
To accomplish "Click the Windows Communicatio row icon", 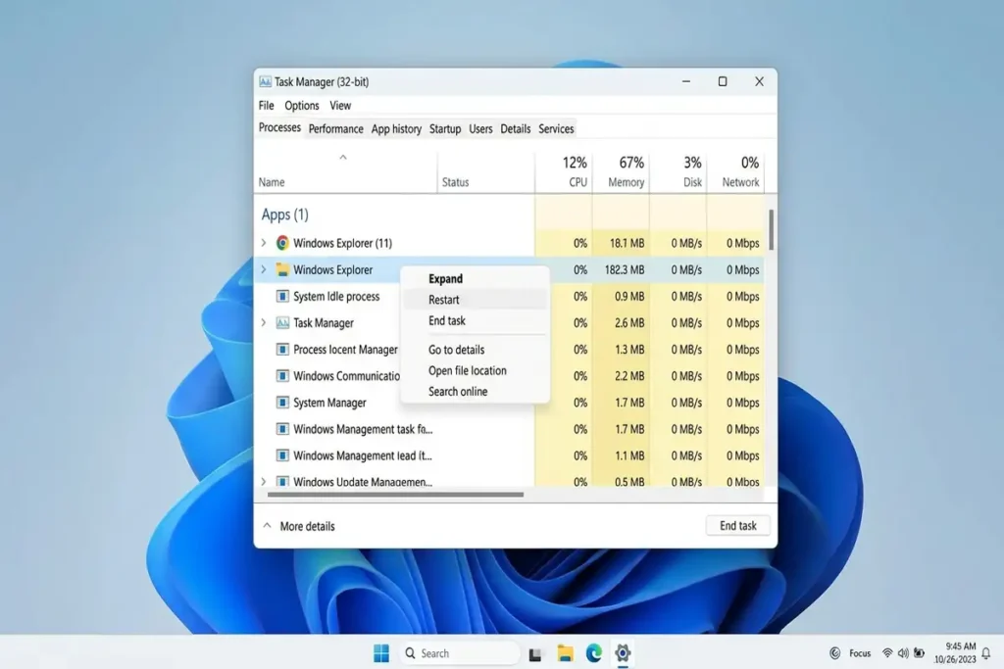I will click(x=282, y=376).
